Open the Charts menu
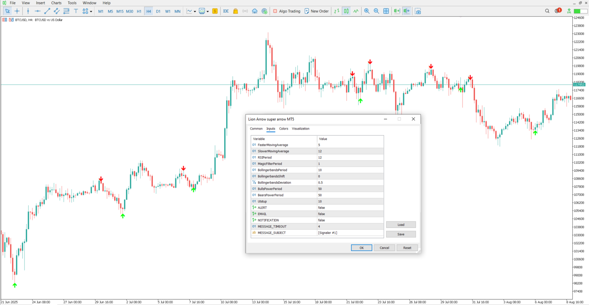 tap(56, 3)
